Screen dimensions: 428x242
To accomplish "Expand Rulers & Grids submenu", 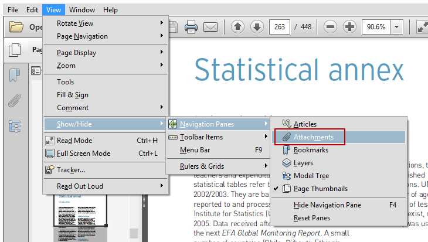I will pos(218,166).
